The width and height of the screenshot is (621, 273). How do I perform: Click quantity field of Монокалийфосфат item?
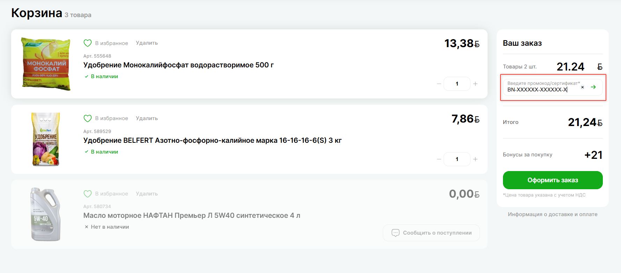(x=457, y=84)
